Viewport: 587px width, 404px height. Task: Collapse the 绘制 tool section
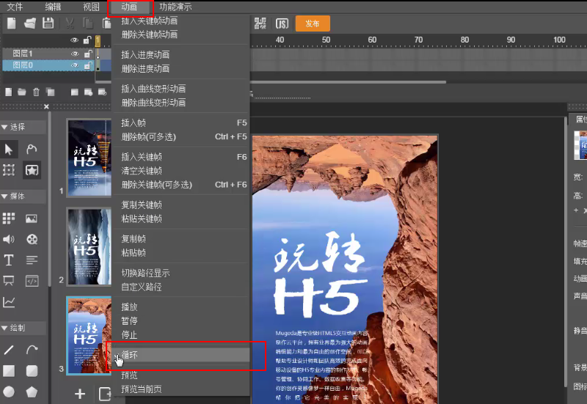[x=4, y=328]
